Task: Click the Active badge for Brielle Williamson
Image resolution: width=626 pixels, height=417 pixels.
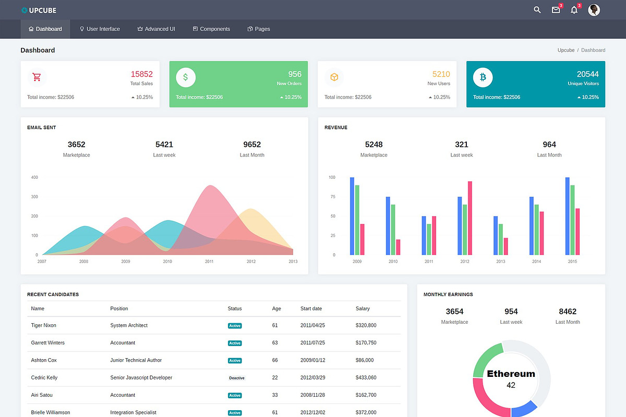Action: coord(235,413)
